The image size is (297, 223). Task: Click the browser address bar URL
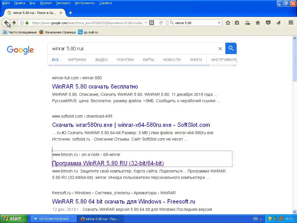pos(87,23)
